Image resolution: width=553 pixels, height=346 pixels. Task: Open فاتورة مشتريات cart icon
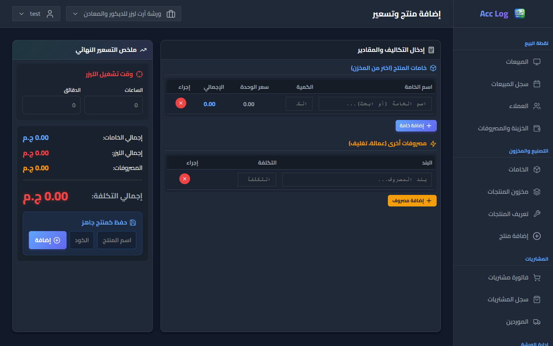click(x=537, y=278)
